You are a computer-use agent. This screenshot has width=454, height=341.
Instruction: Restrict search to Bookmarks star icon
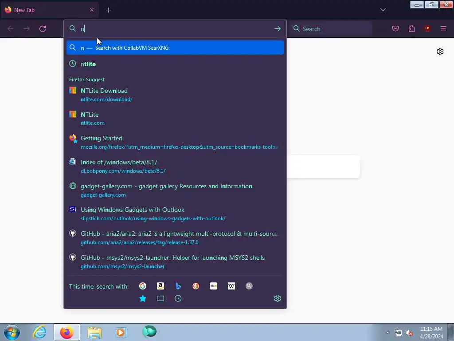[x=143, y=298]
